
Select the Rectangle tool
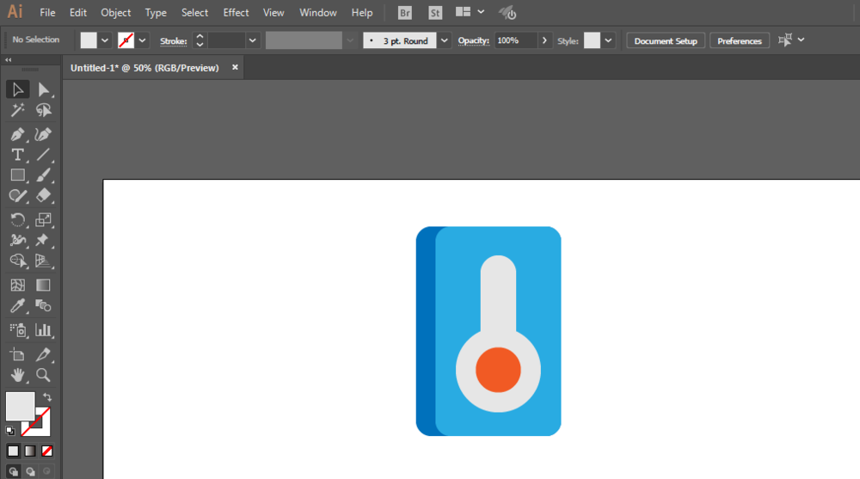coord(17,175)
